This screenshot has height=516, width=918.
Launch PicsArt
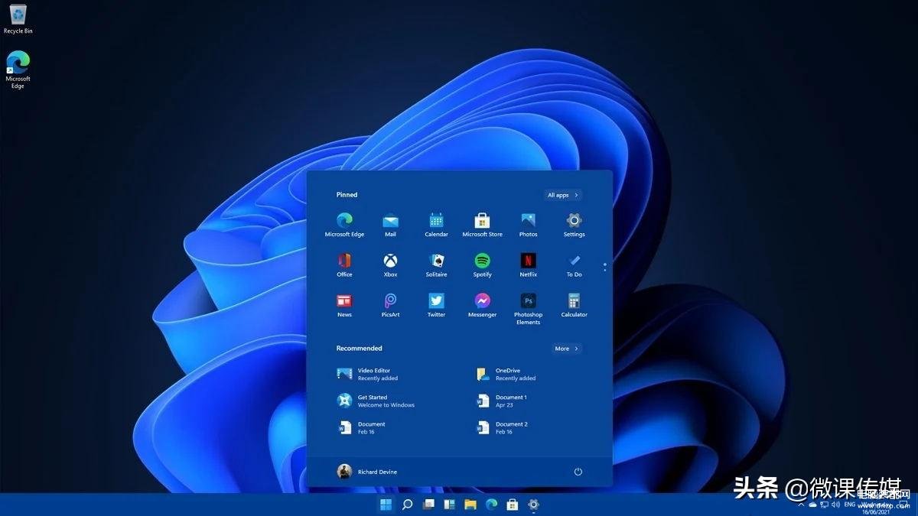(390, 305)
